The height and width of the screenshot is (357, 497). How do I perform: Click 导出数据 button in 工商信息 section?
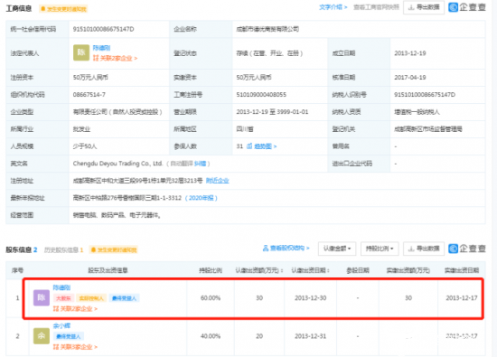tap(424, 7)
